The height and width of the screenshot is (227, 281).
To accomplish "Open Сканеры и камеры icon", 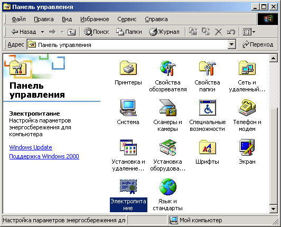I will coord(168,108).
